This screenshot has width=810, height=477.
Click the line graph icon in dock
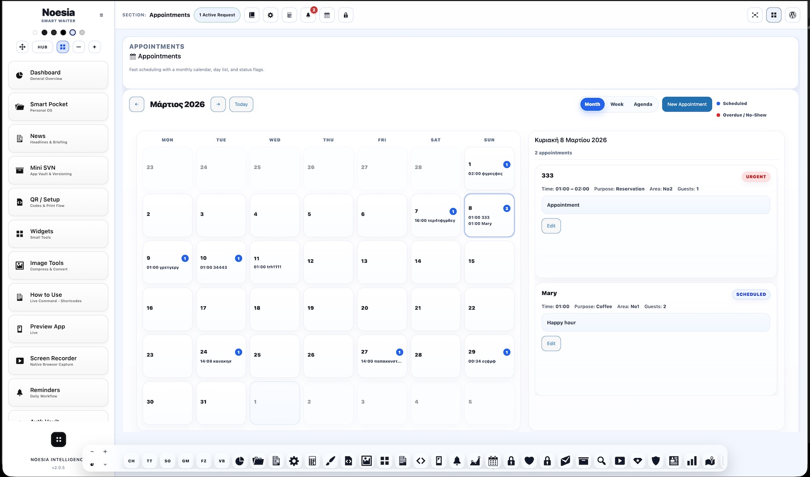(475, 461)
